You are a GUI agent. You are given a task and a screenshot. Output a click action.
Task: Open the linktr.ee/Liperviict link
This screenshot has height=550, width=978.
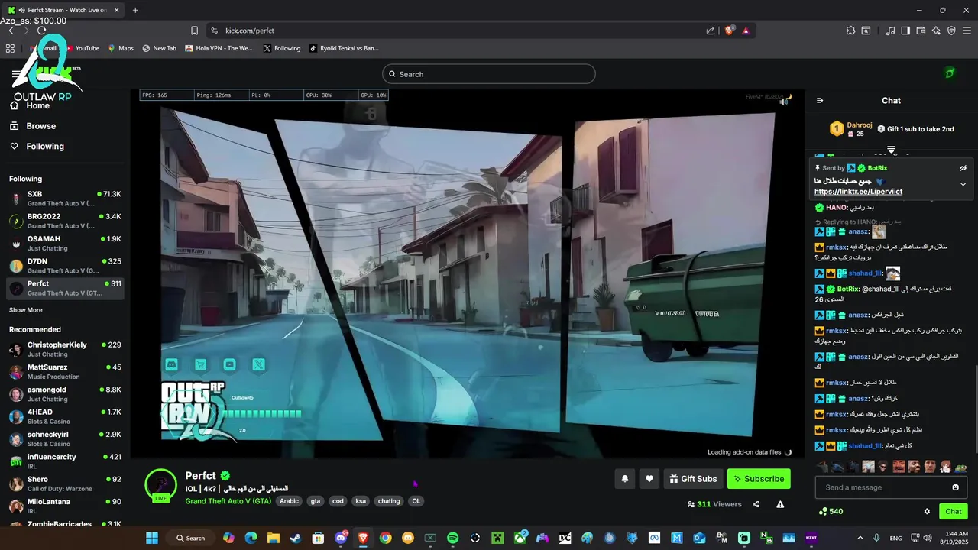coord(858,192)
